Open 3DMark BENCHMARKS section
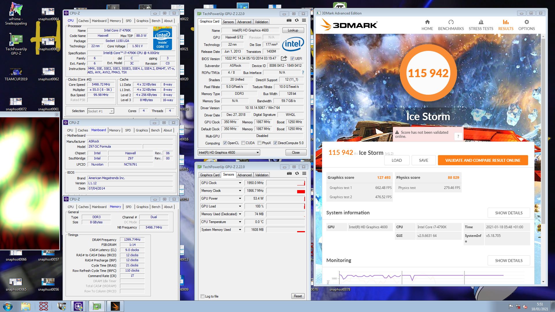555x312 pixels. coord(451,25)
